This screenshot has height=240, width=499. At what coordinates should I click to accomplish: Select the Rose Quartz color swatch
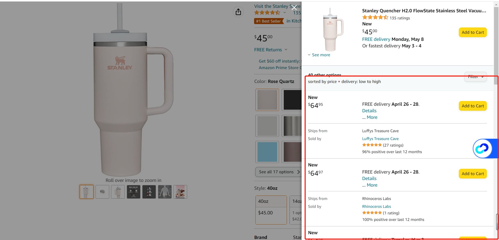[267, 100]
